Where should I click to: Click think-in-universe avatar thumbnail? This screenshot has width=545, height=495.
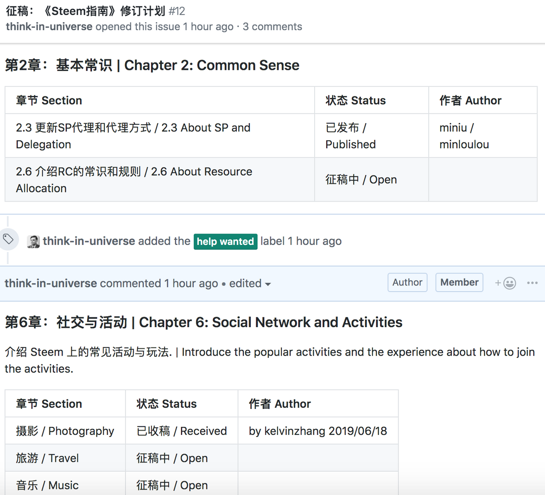tap(33, 242)
